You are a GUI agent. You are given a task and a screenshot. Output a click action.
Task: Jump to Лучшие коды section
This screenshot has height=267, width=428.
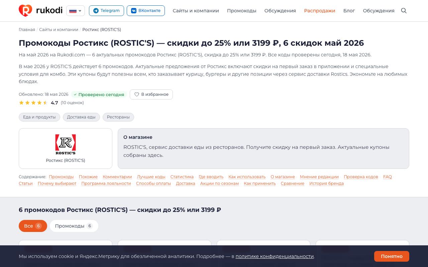point(151,177)
